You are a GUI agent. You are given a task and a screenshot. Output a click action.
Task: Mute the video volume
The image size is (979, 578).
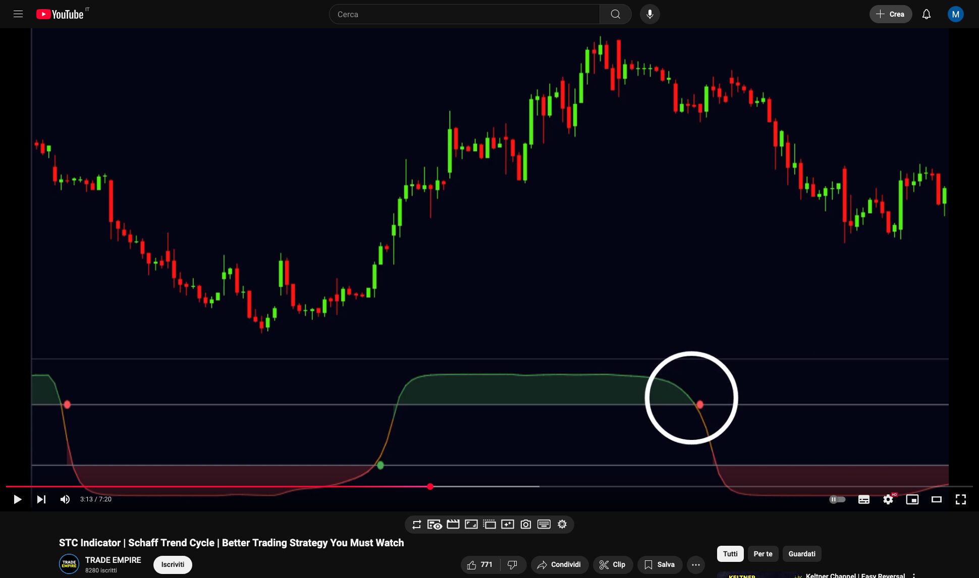tap(65, 499)
